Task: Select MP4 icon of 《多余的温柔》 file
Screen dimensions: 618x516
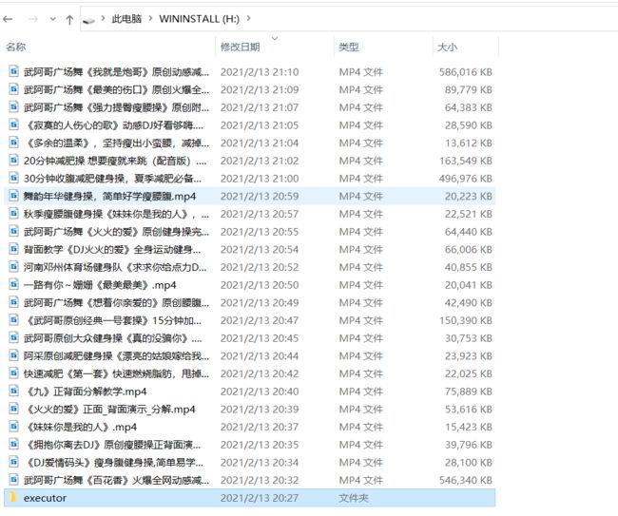Action: pyautogui.click(x=14, y=143)
